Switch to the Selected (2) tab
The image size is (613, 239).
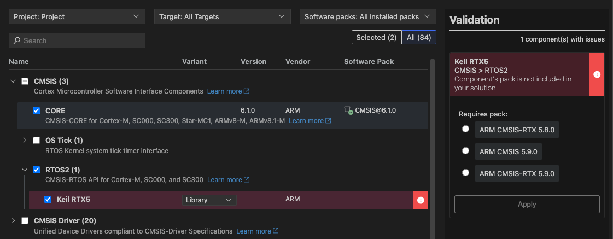tap(376, 38)
